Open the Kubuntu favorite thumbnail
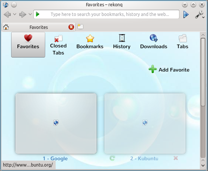The width and height of the screenshot is (208, 171). tap(145, 124)
